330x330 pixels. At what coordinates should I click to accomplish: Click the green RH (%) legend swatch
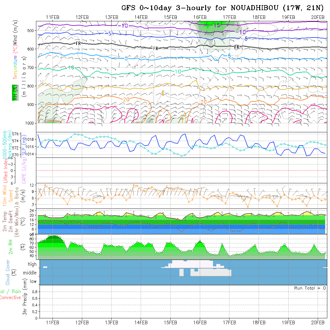click(x=14, y=92)
